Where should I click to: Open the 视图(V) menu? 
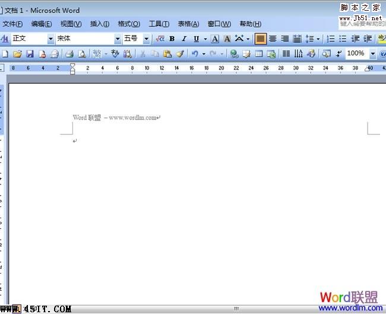point(71,24)
